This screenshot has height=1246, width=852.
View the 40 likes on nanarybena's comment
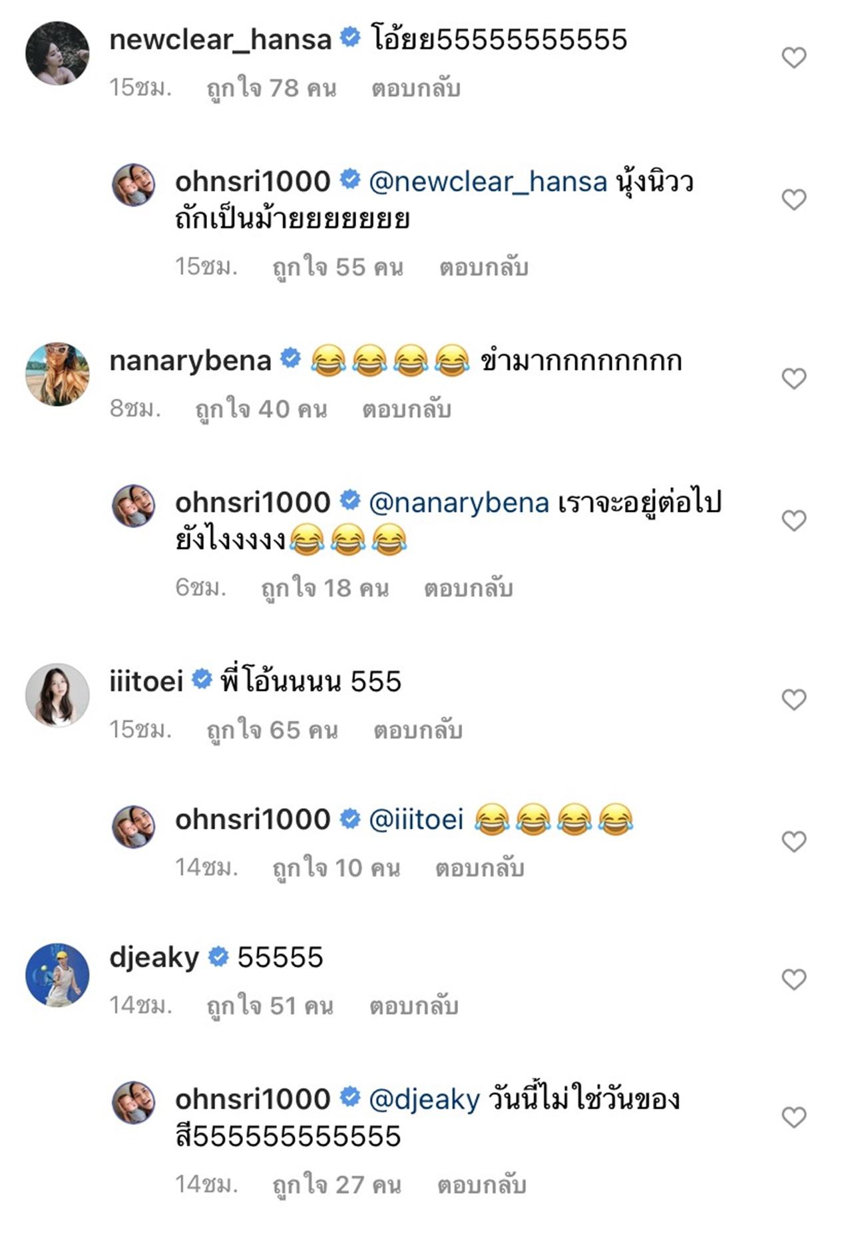point(261,409)
